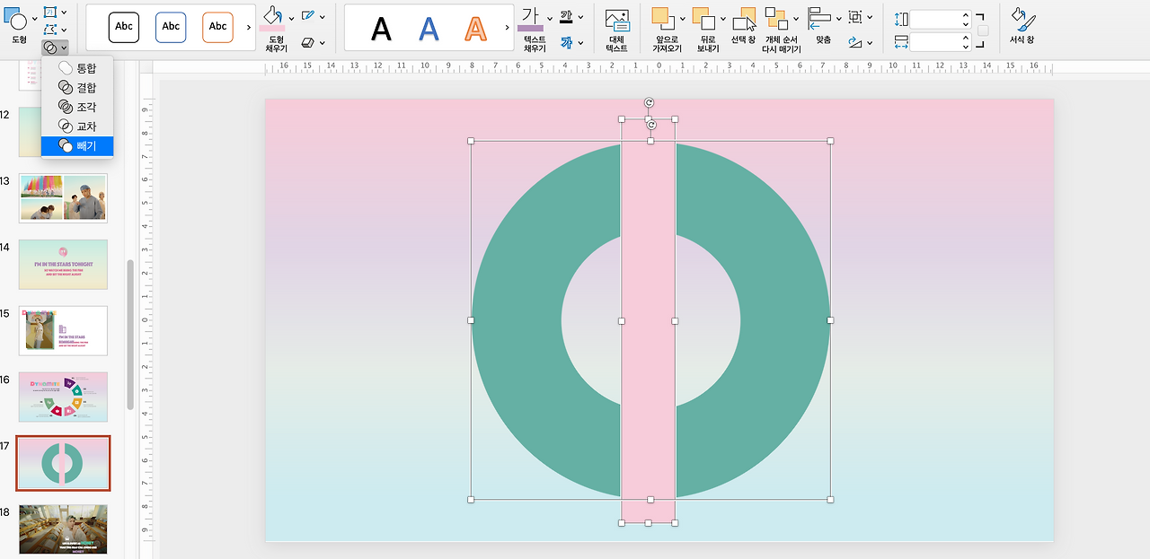Click 개체 순서 다시 매기기 reorder icon
The width and height of the screenshot is (1150, 559).
tap(776, 19)
